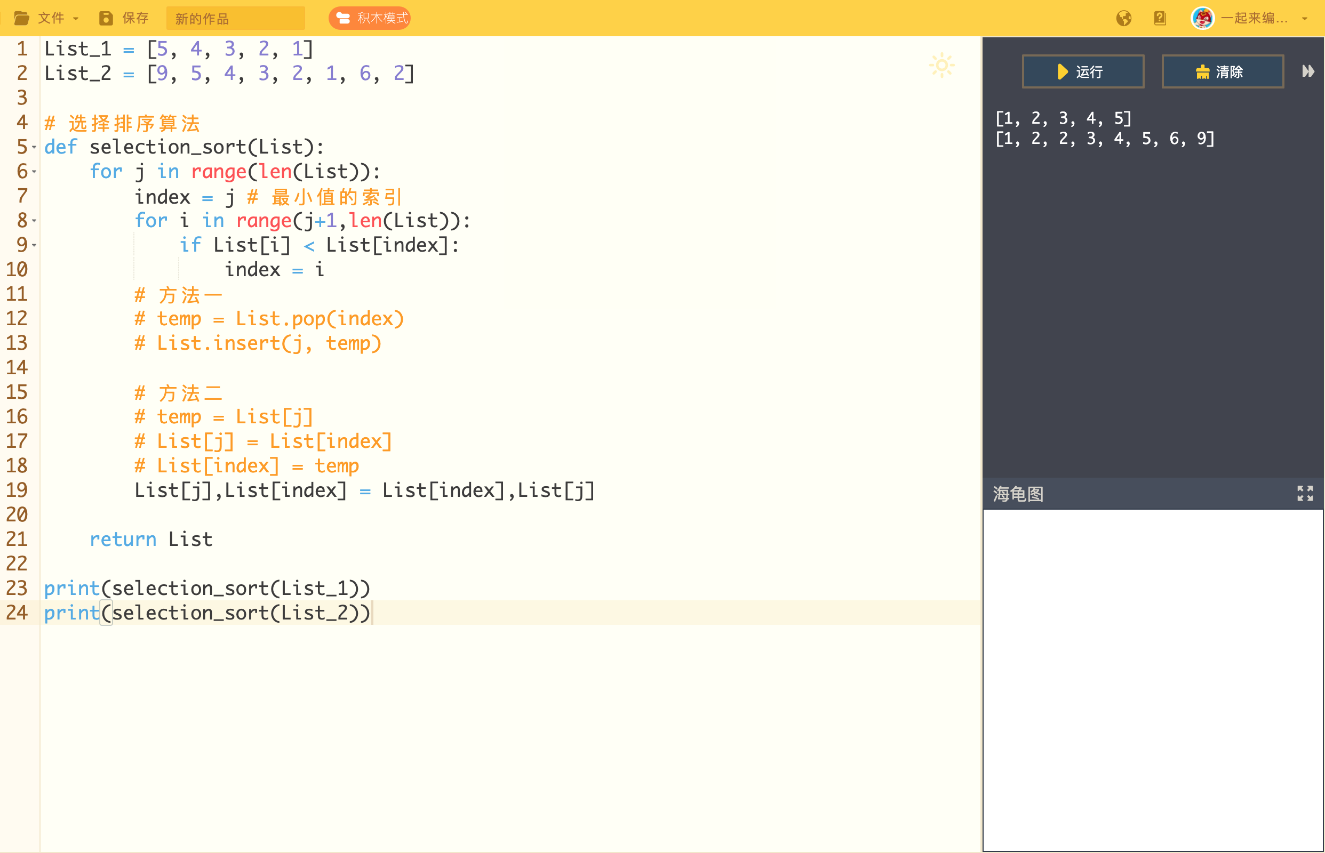
Task: Click line 7 index = j statement
Action: 185,197
